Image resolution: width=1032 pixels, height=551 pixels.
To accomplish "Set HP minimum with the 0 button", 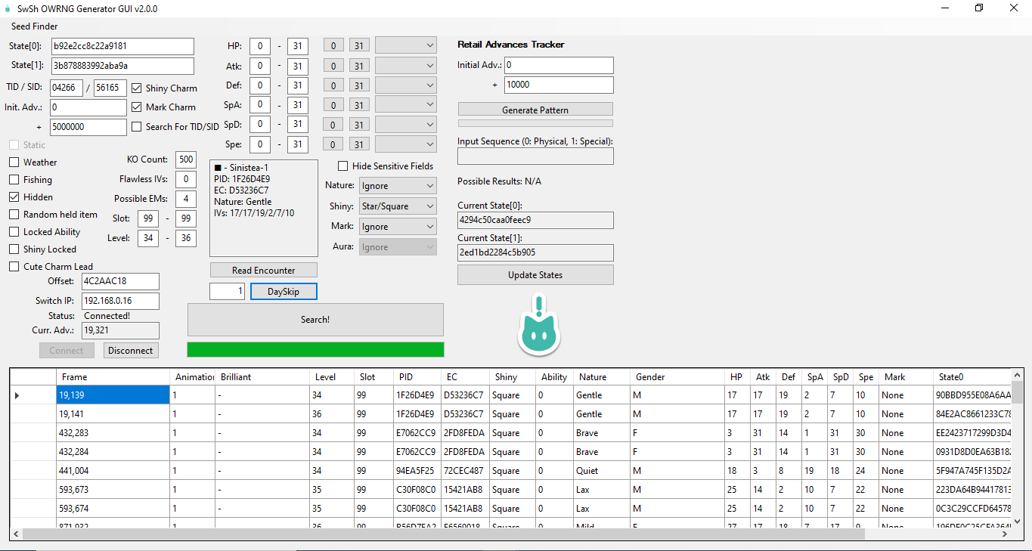I will (334, 46).
